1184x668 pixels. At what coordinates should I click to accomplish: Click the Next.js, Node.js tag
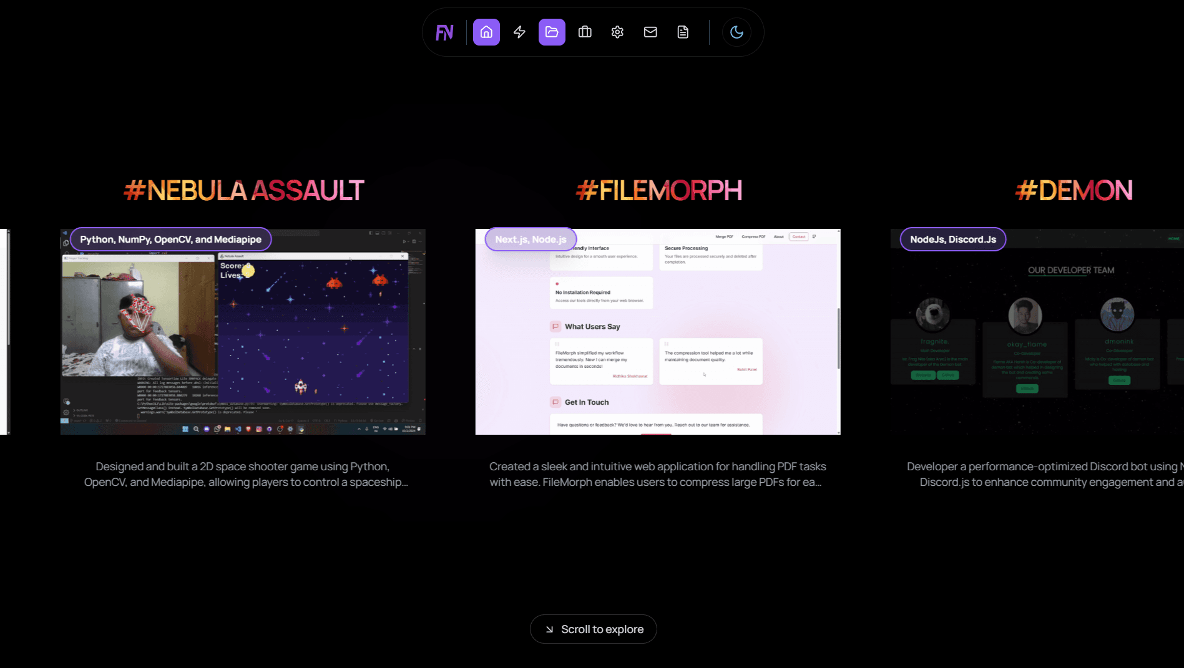pos(531,240)
